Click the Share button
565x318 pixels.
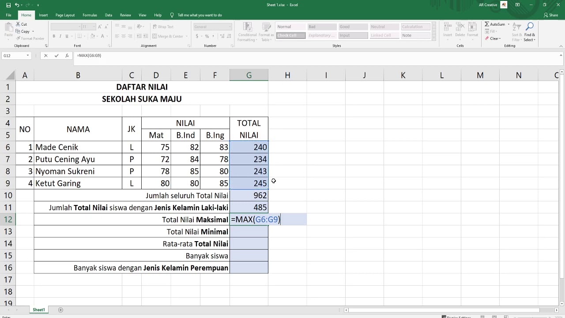pos(551,15)
